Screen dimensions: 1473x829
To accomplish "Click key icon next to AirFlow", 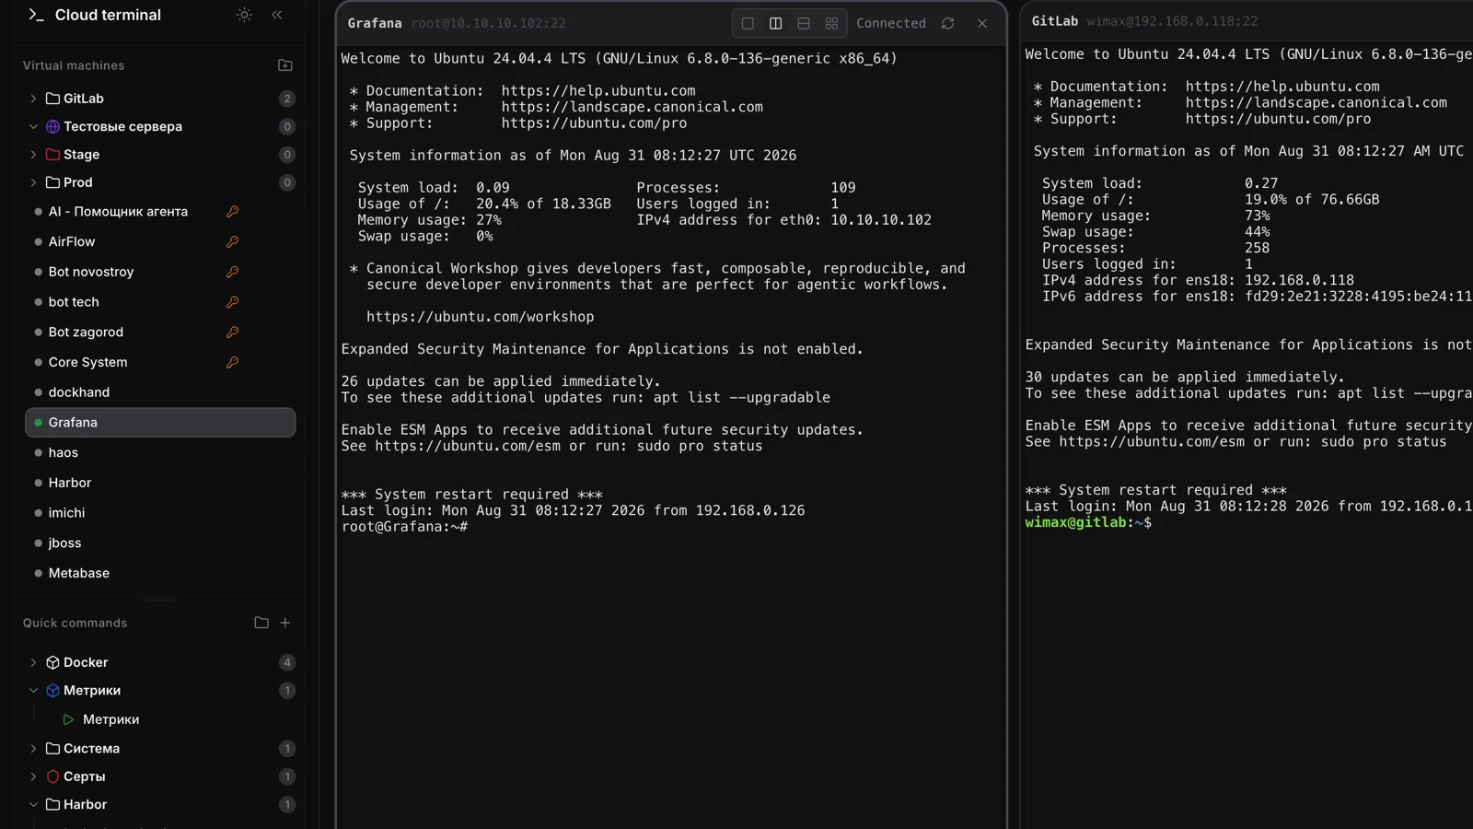I will click(x=233, y=241).
